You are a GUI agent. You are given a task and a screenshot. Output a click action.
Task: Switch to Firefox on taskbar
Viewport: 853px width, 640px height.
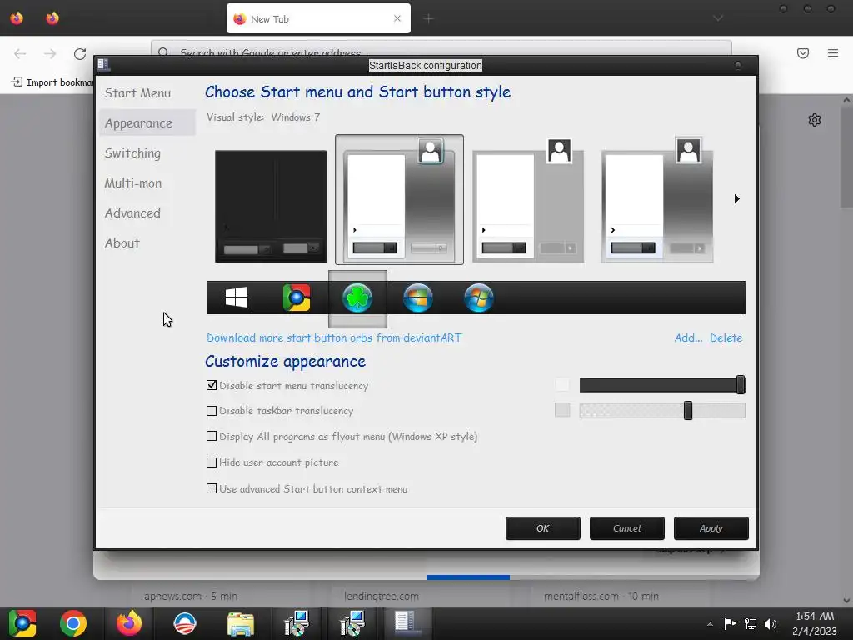129,623
